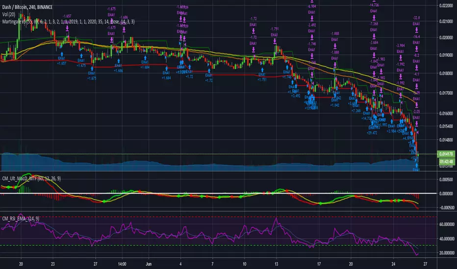Click the 0.021000 price axis label
This screenshot has width=457, height=269.
pyautogui.click(x=446, y=22)
